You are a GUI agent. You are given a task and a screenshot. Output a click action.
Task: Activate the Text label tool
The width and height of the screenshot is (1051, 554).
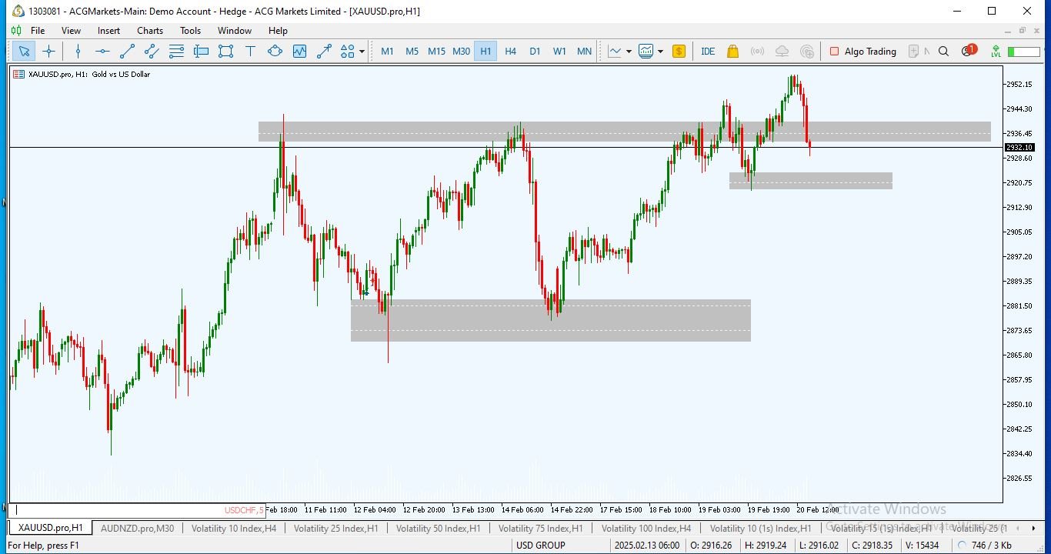(x=250, y=52)
